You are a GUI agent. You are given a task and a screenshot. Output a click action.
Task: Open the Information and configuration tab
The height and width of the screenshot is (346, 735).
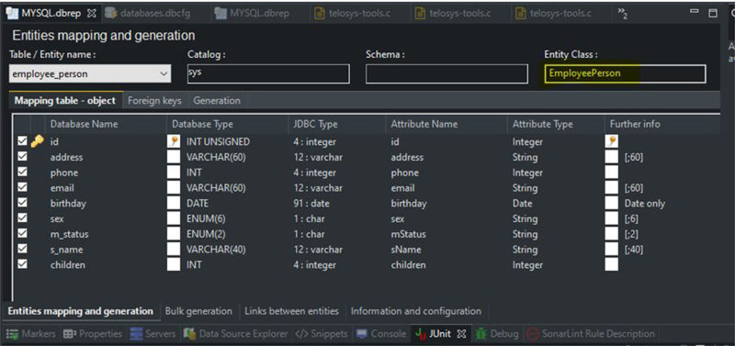click(416, 311)
